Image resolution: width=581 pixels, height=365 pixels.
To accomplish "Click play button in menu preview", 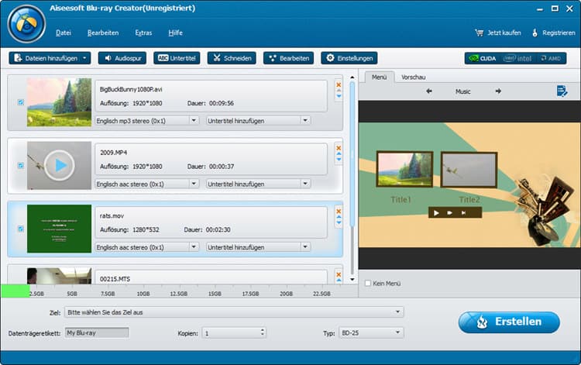I will click(x=436, y=212).
